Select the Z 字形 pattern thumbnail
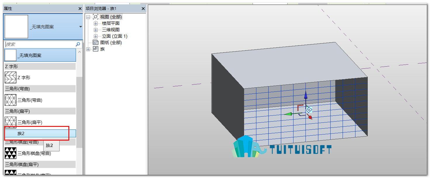This screenshot has width=430, height=178. [11, 77]
